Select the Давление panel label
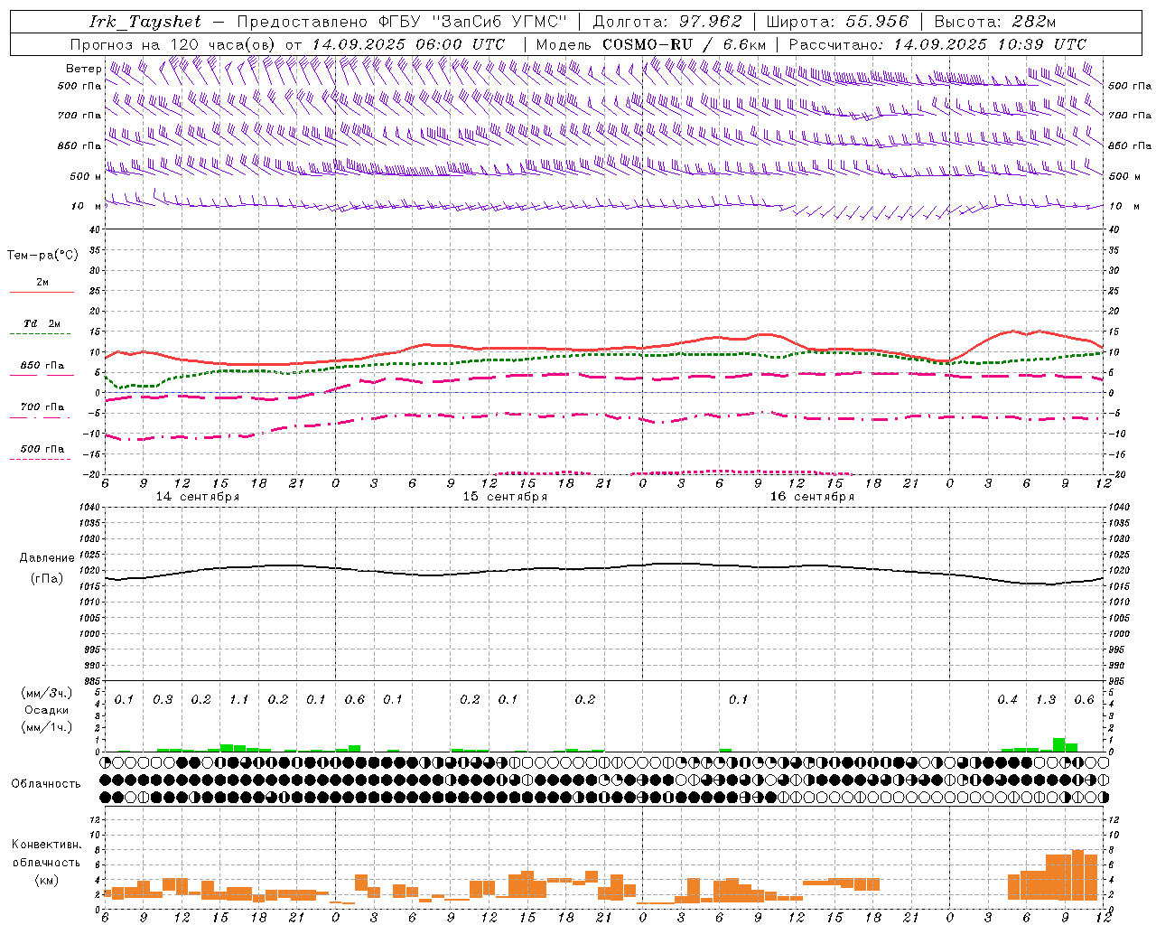The image size is (1156, 925). pyautogui.click(x=47, y=558)
